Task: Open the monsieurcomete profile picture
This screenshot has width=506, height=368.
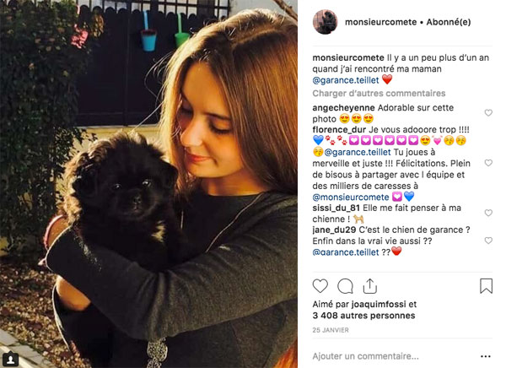Action: coord(325,22)
